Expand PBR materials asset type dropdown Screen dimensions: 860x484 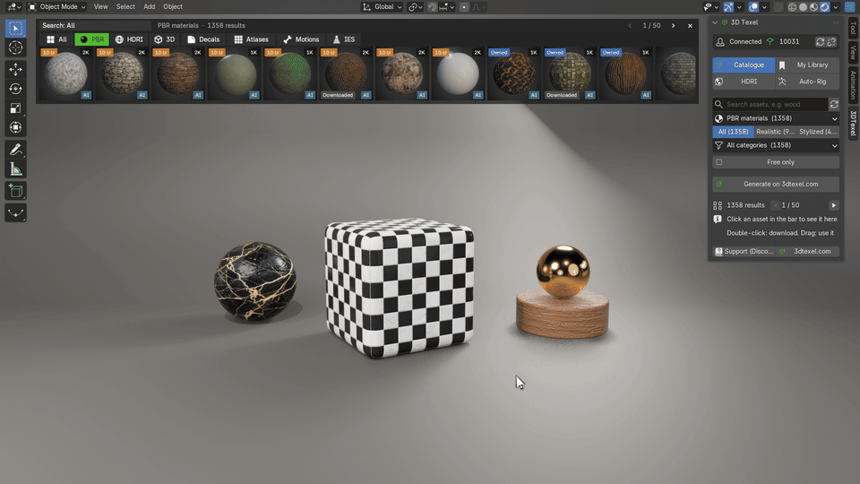[x=776, y=118]
